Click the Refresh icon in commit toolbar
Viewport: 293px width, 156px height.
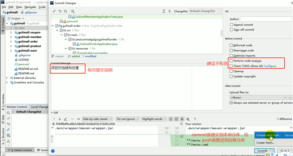click(65, 11)
